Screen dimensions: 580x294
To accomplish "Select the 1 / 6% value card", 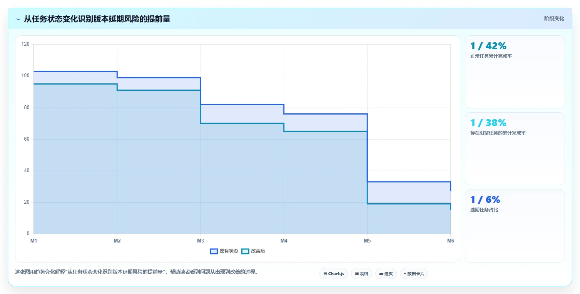I will [x=515, y=226].
